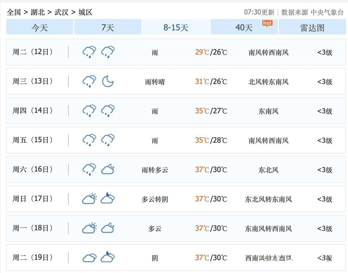Click the moon icon for Wednesday the 13th
348x273 pixels.
coord(108,81)
